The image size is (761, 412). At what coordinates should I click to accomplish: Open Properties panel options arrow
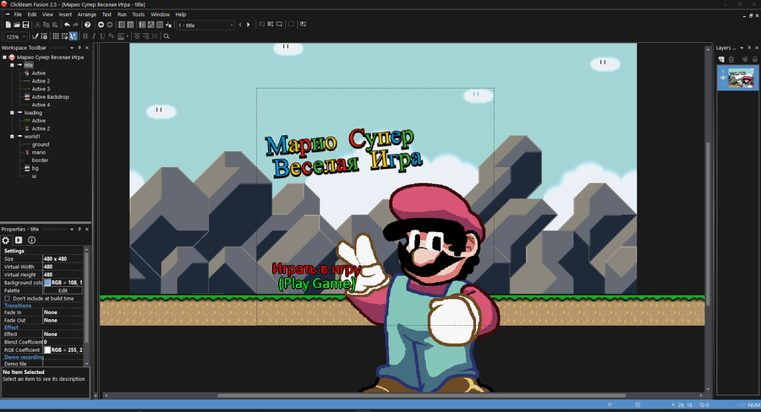click(72, 230)
